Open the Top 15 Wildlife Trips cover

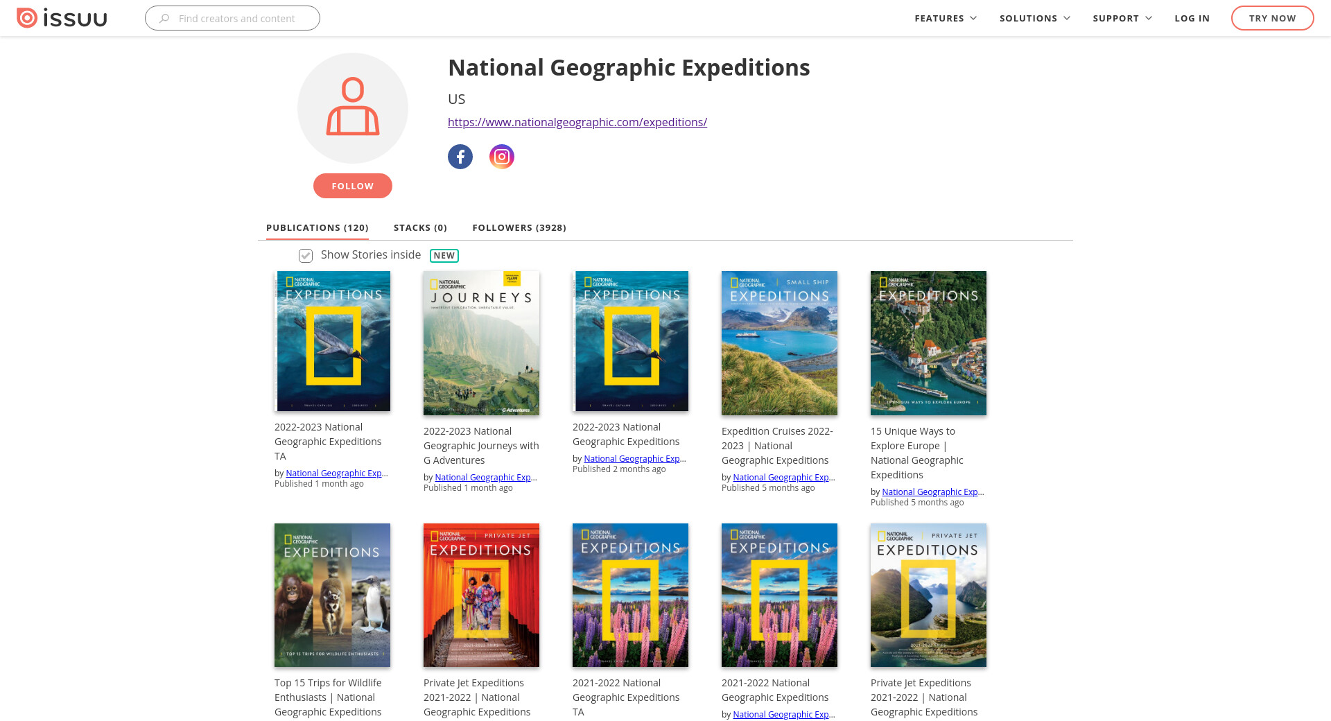click(x=332, y=595)
